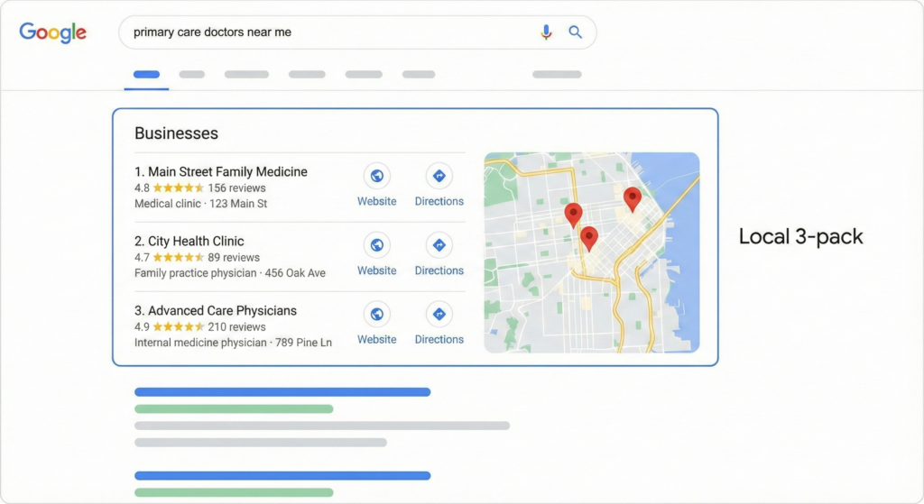Click Directions icon for City Health Clinic
The image size is (924, 504).
[439, 245]
